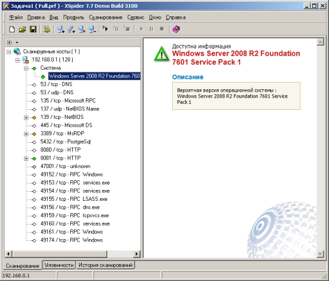This screenshot has height=281, width=329.
Task: Save the task with the floppy disk icon
Action: (33, 29)
